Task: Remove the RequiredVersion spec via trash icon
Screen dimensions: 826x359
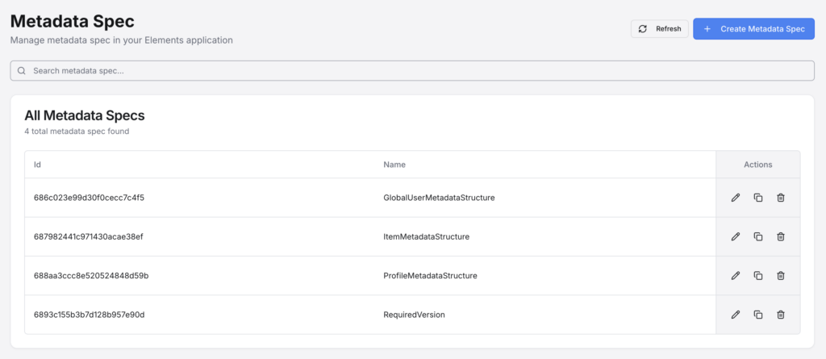Action: coord(780,314)
